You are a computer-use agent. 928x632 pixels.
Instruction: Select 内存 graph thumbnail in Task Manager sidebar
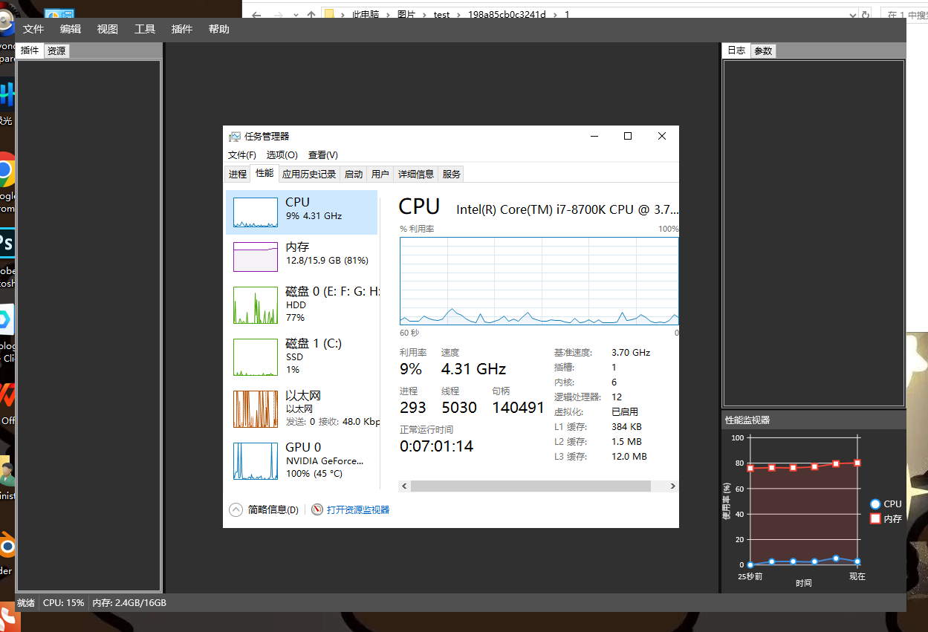[256, 257]
